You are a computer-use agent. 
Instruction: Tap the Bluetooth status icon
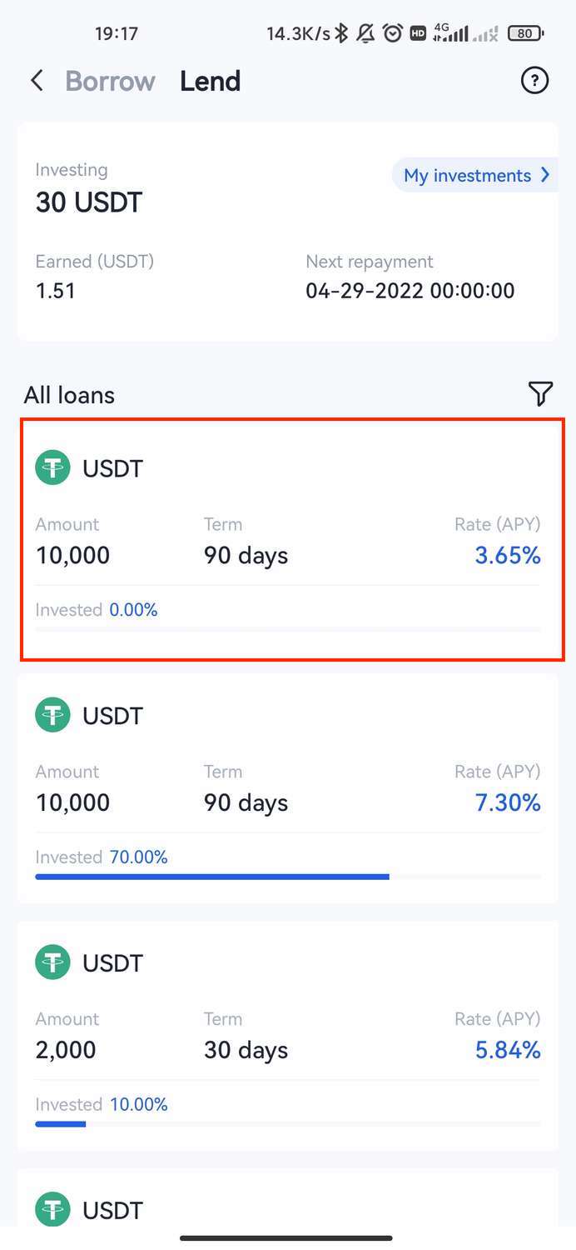(x=341, y=33)
